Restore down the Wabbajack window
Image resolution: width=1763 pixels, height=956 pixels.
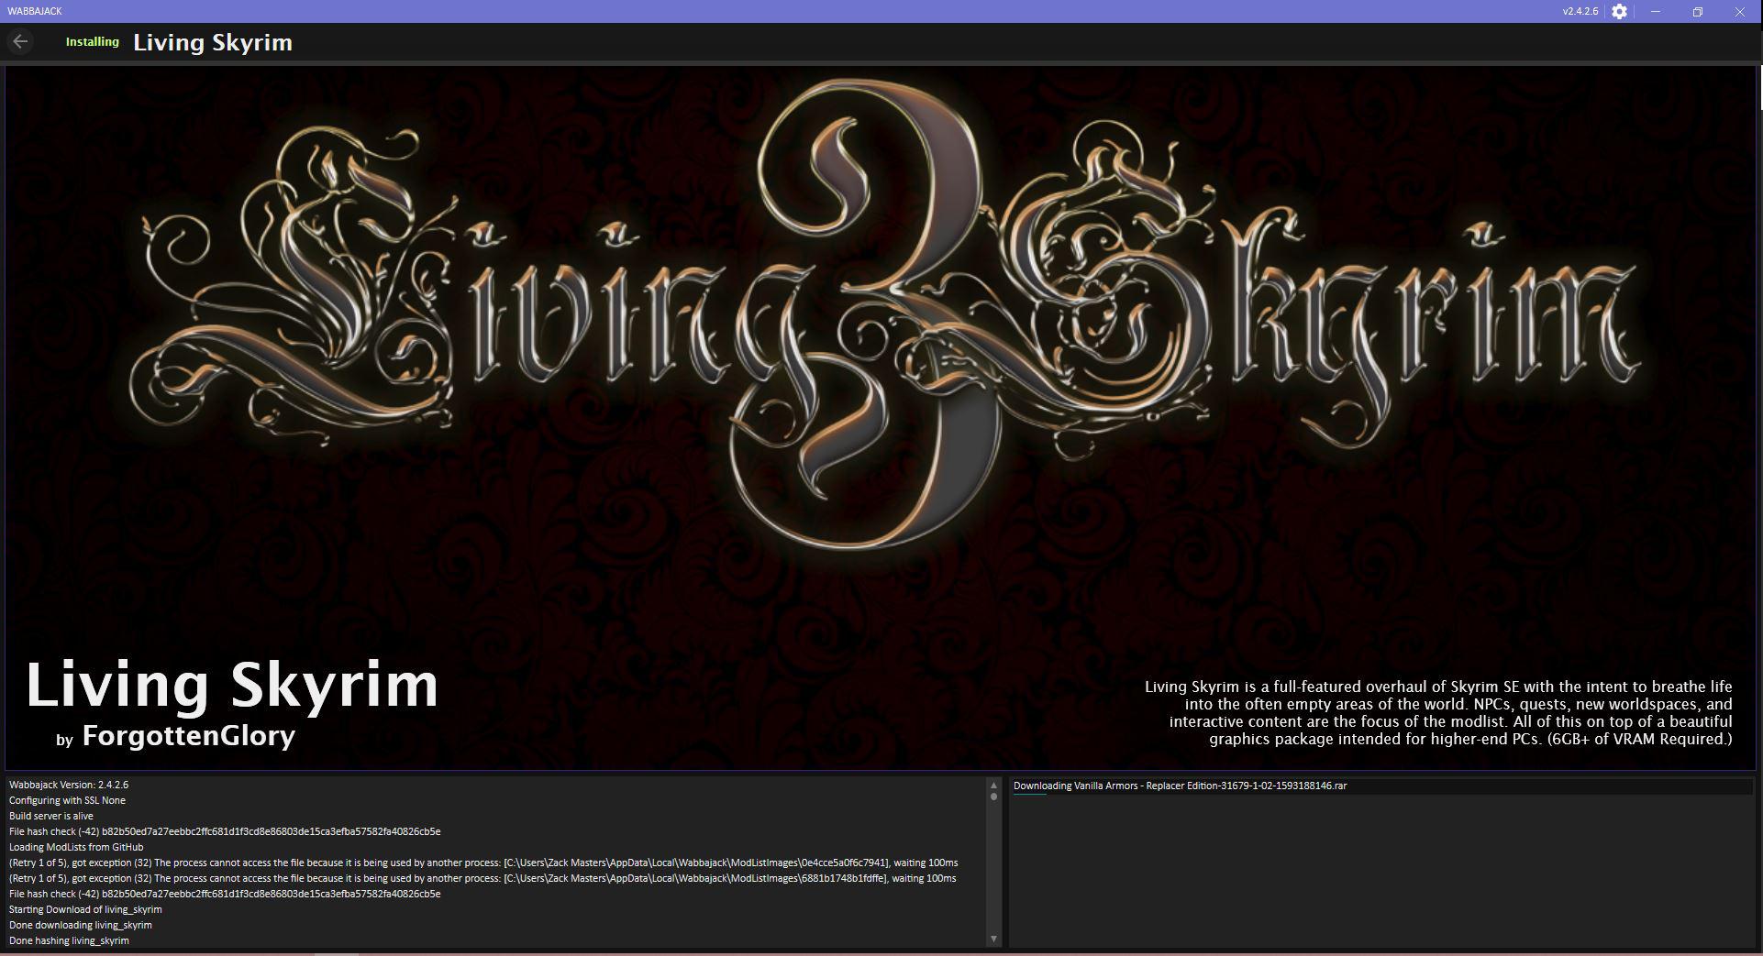coord(1698,12)
